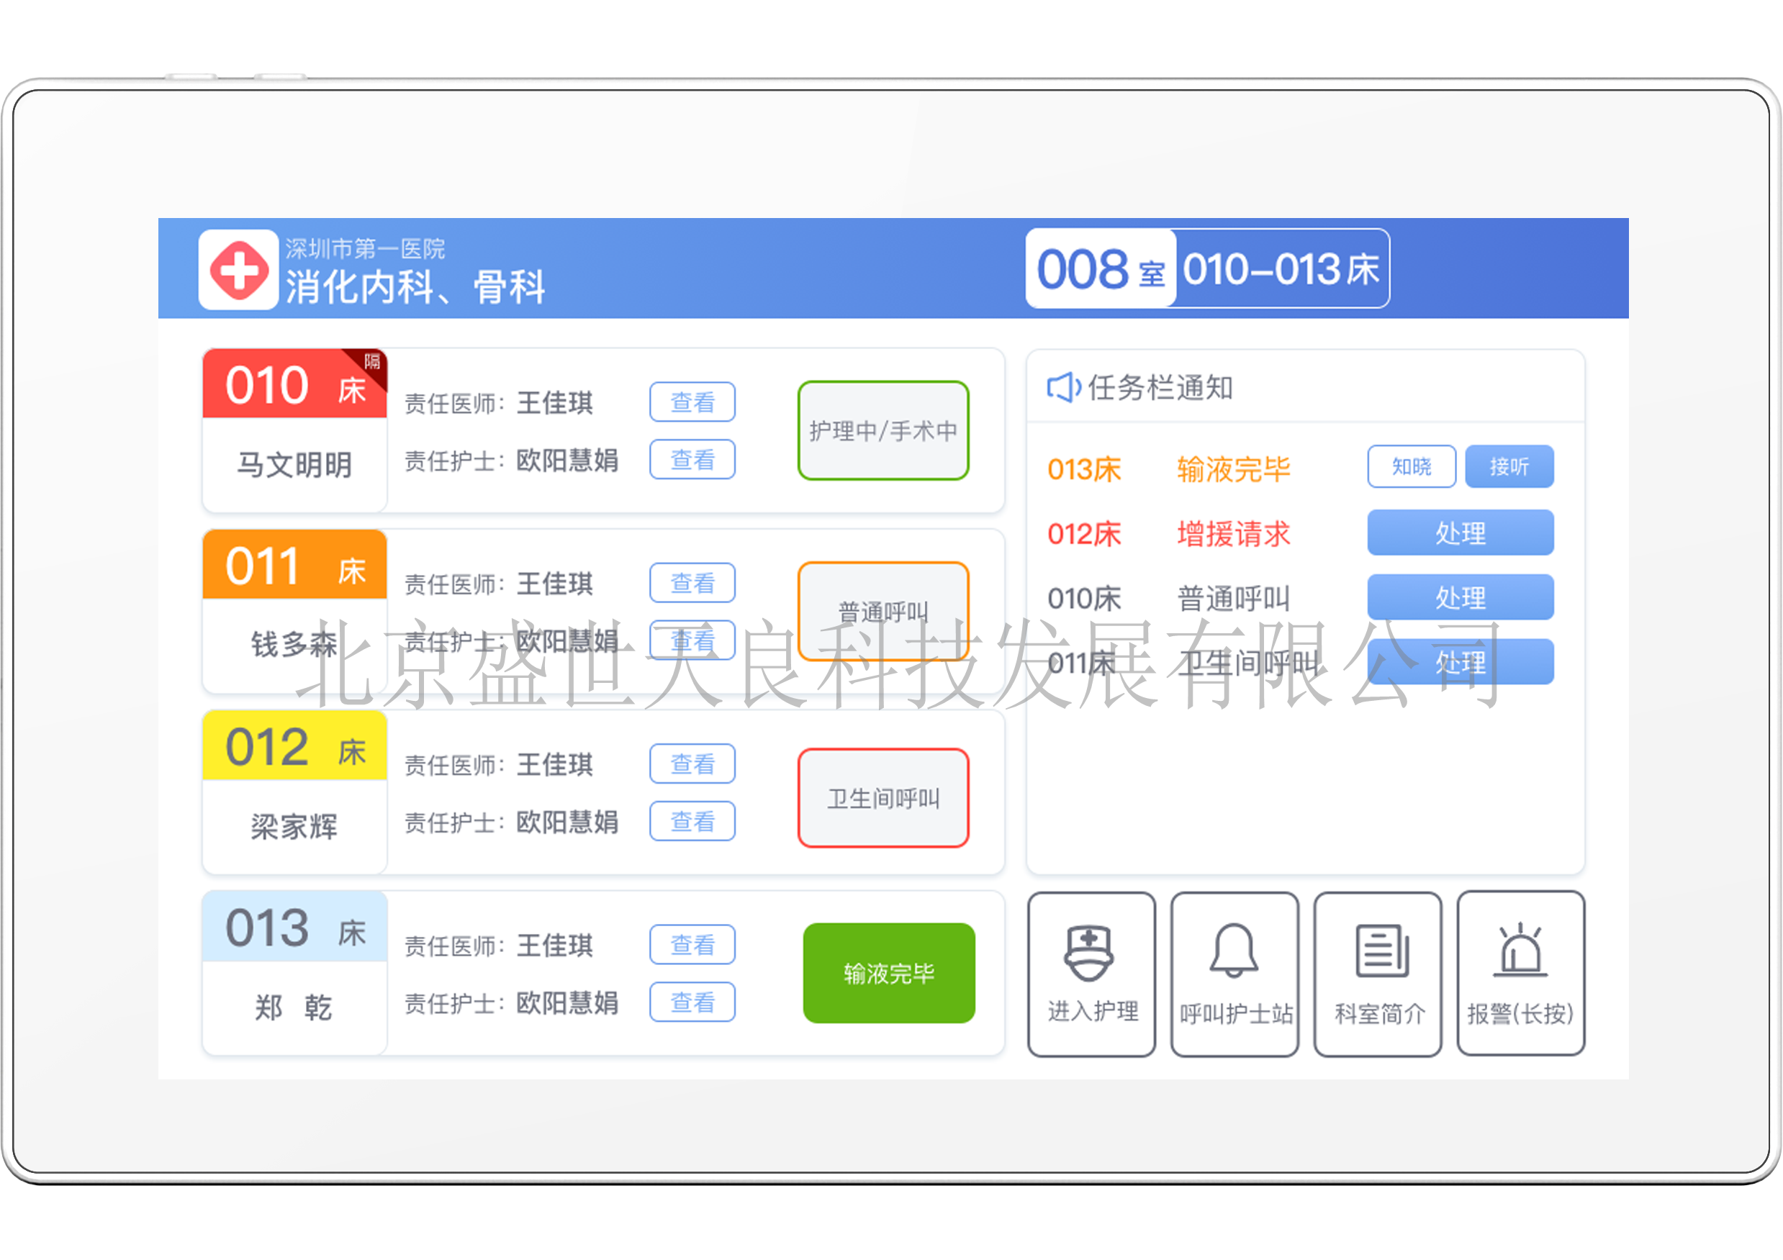The width and height of the screenshot is (1783, 1260).
Task: View bed 013 nurse 欧阳慧娟 details
Action: (x=692, y=1002)
